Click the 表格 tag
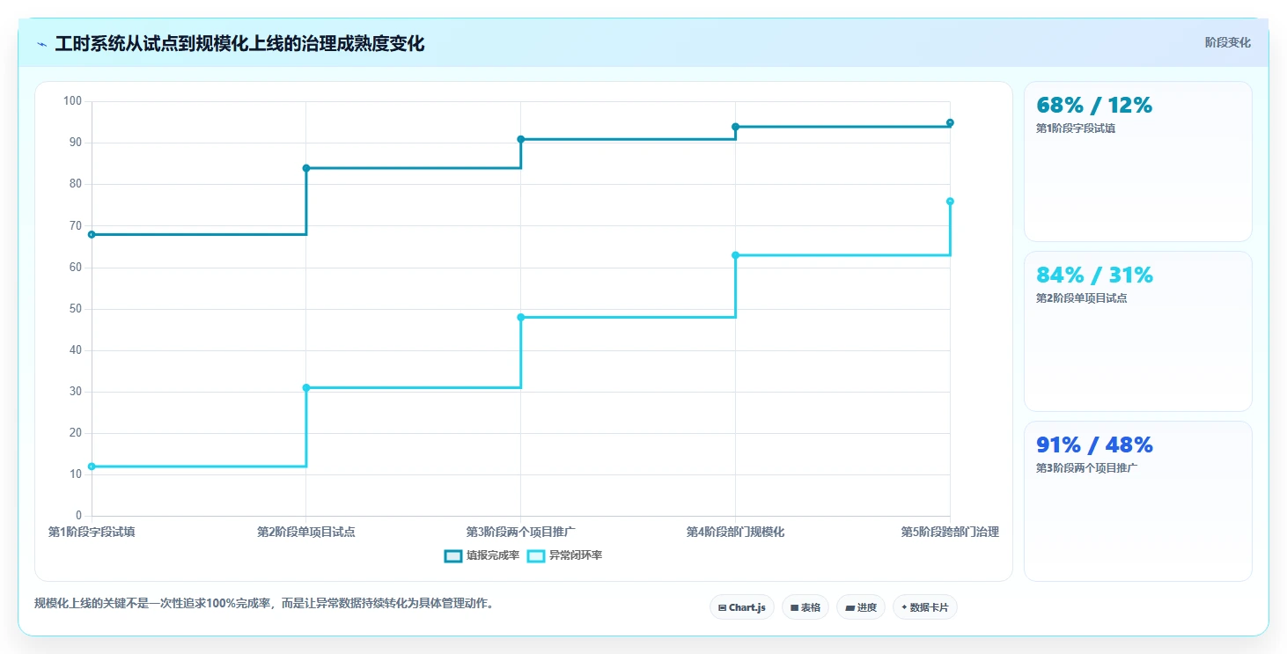 click(x=805, y=607)
